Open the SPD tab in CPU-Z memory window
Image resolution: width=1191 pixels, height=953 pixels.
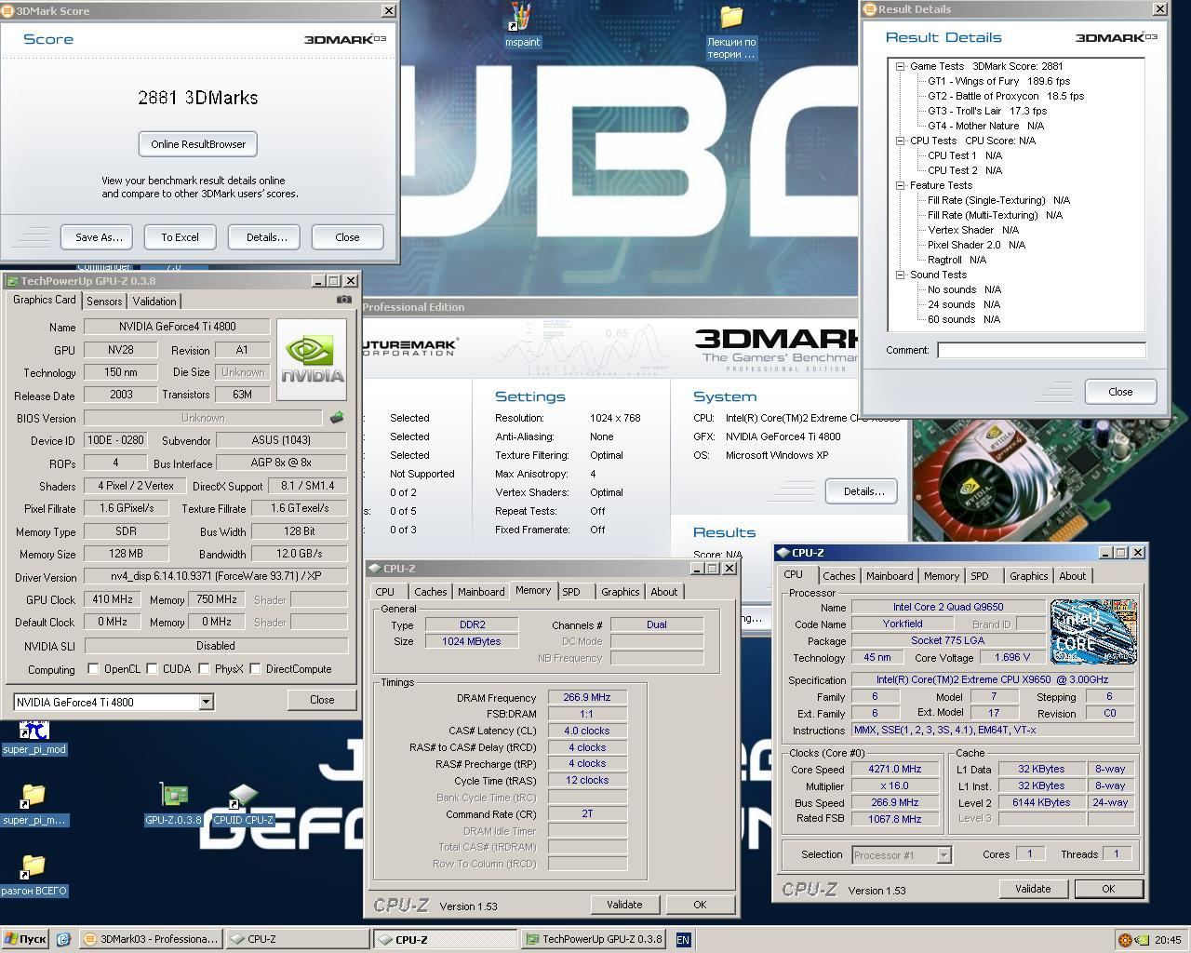(x=571, y=592)
